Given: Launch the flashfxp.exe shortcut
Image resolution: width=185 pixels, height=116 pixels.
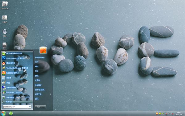Looking at the screenshot, I should [x=17, y=92].
